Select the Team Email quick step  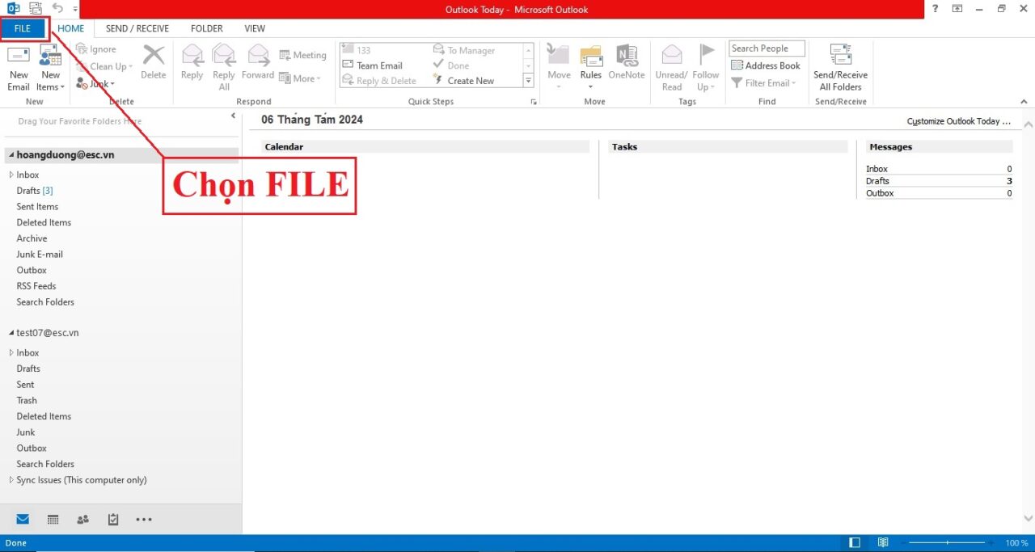click(x=373, y=65)
